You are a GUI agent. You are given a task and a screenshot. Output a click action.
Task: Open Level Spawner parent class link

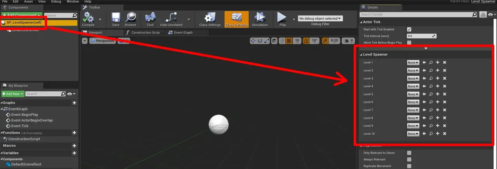pos(483,2)
